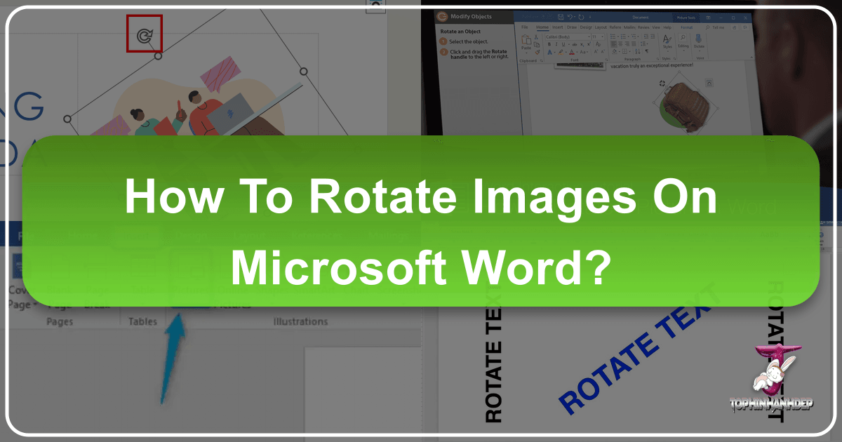The height and width of the screenshot is (442, 842).
Task: Select the rotated backpack image
Action: click(686, 105)
